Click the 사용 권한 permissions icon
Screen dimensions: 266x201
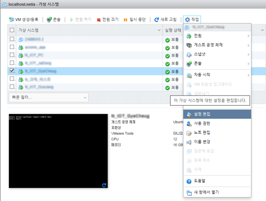tap(189, 124)
